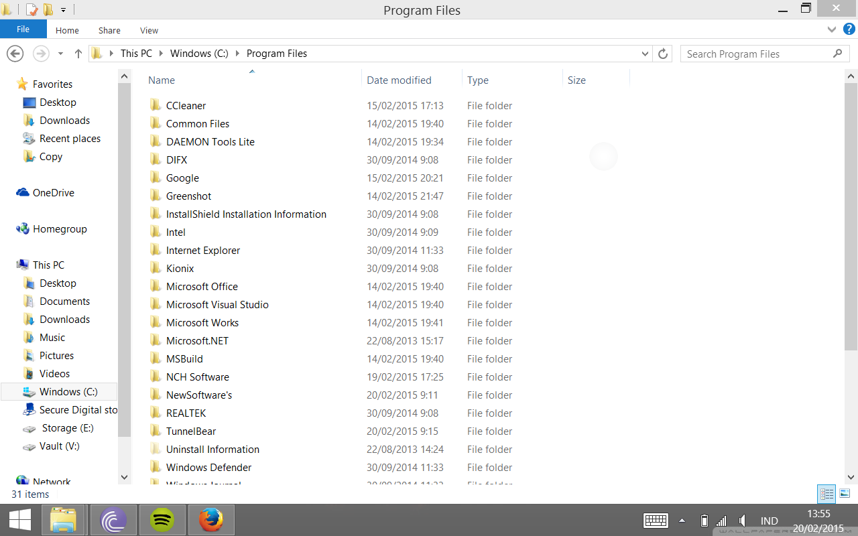Click the Refresh button beside address bar

[x=663, y=54]
